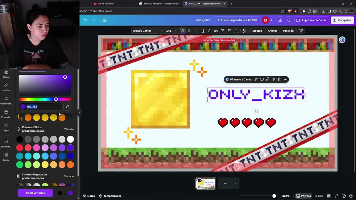This screenshot has width=356, height=200.
Task: Select the page 1 thumbnail
Action: [206, 183]
